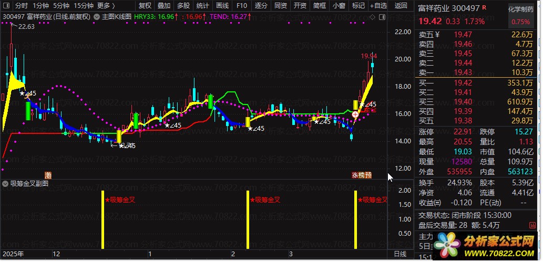The height and width of the screenshot is (262, 543).
Task: Switch to 分时 intraday view
Action: point(22,6)
